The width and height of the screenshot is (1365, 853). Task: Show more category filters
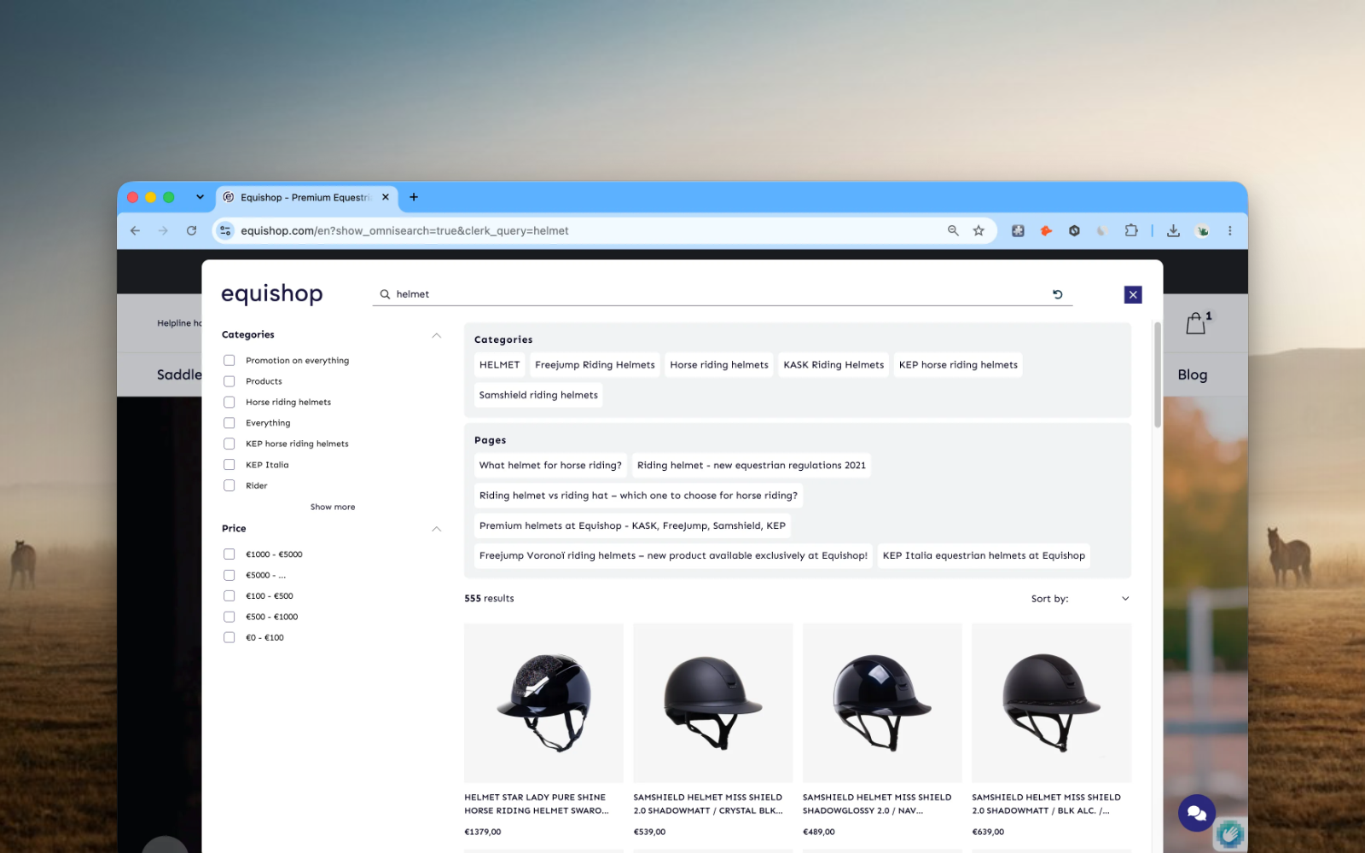(333, 507)
